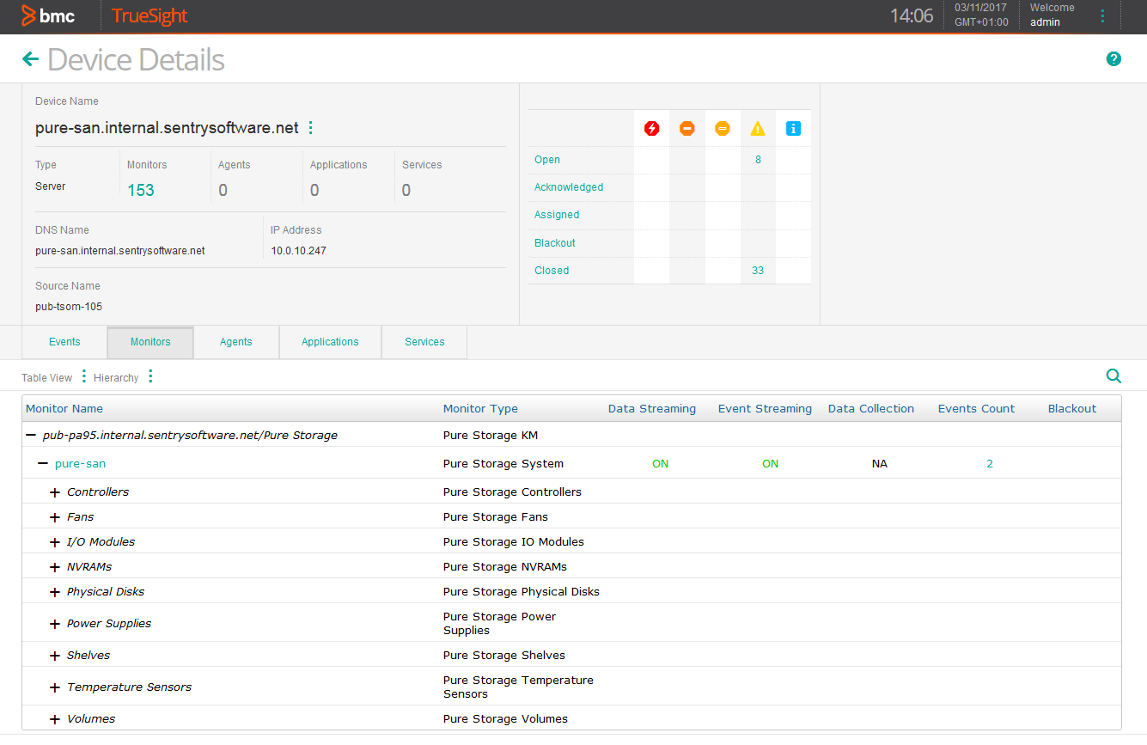Click the TrueSight logo
1147x745 pixels.
[x=149, y=16]
